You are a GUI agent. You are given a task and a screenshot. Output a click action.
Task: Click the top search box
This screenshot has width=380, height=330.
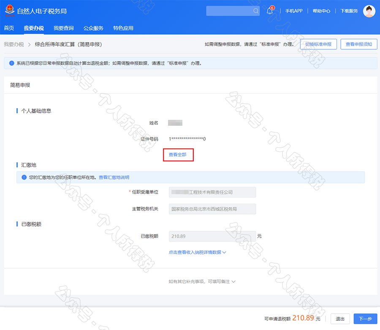(229, 11)
